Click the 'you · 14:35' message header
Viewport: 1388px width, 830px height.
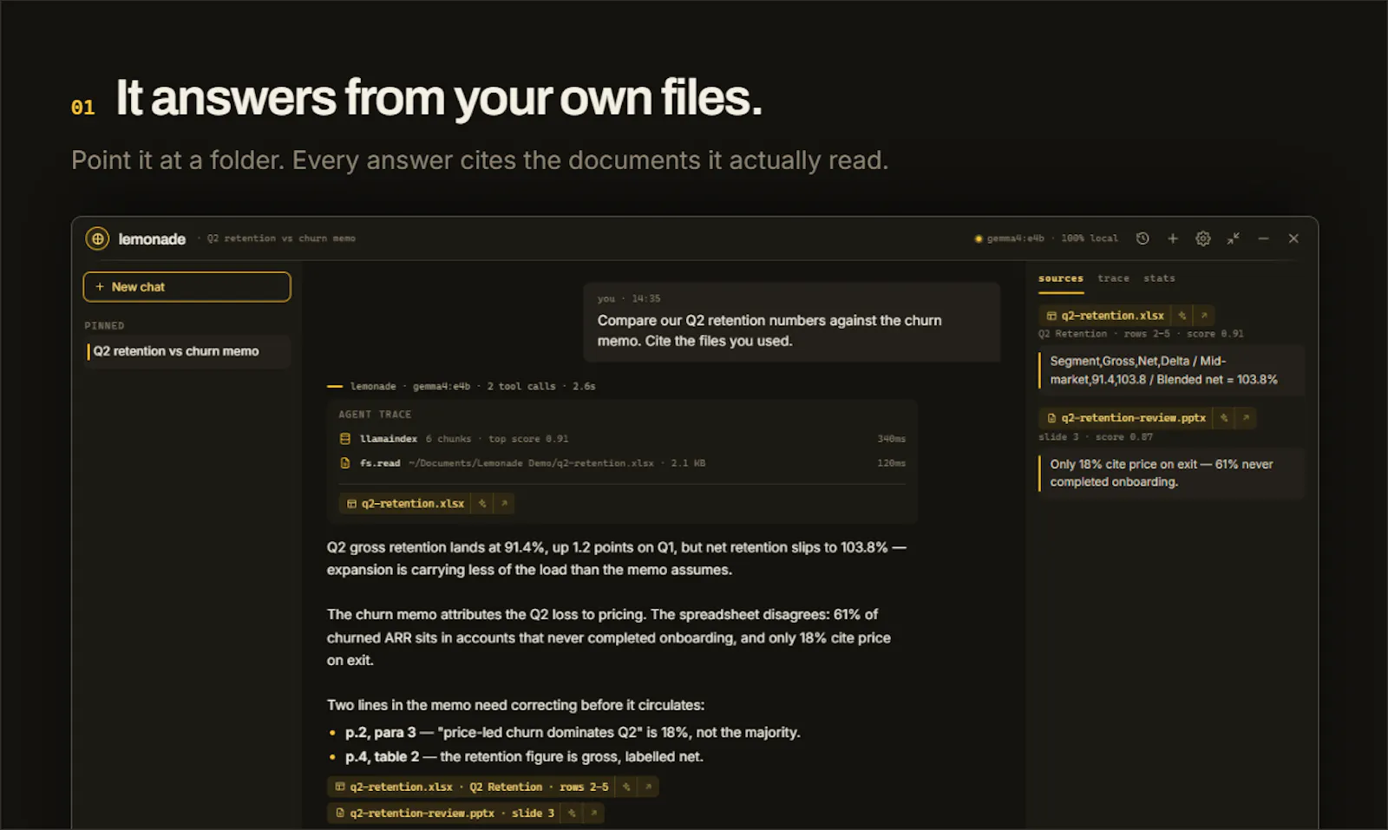(x=629, y=298)
